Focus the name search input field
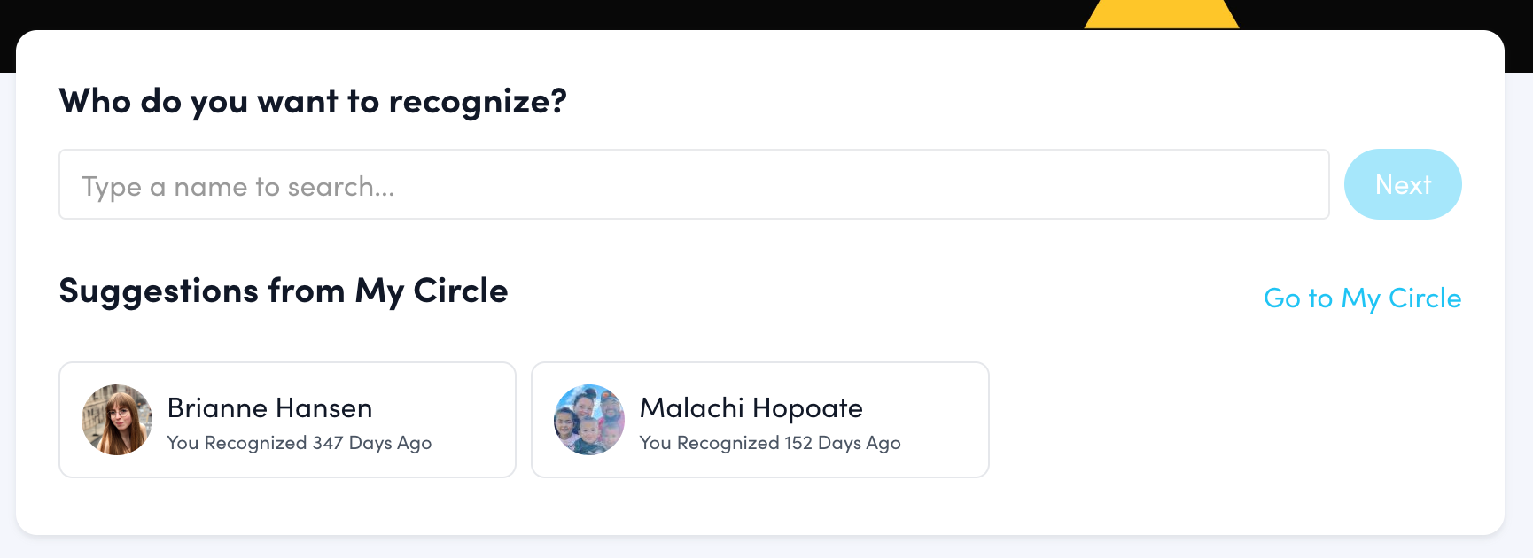 click(x=693, y=184)
